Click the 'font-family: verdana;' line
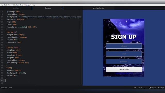This screenshot has height=93, width=165. click(x=17, y=37)
